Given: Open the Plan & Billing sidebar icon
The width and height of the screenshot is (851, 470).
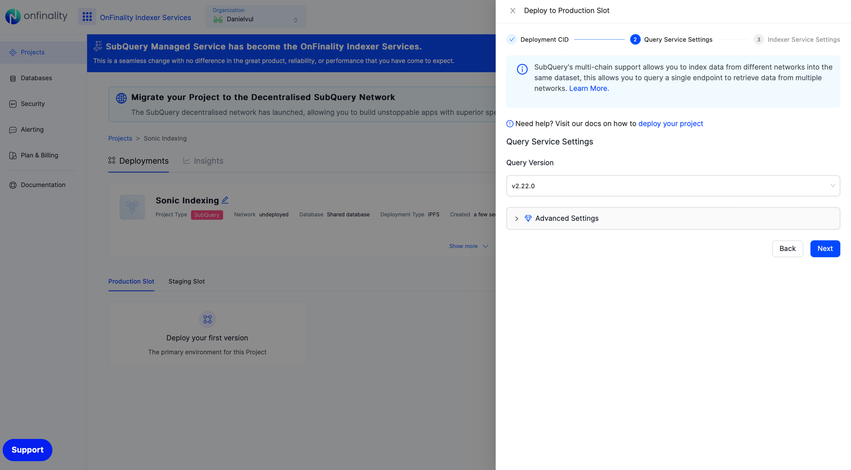Looking at the screenshot, I should click(x=12, y=155).
